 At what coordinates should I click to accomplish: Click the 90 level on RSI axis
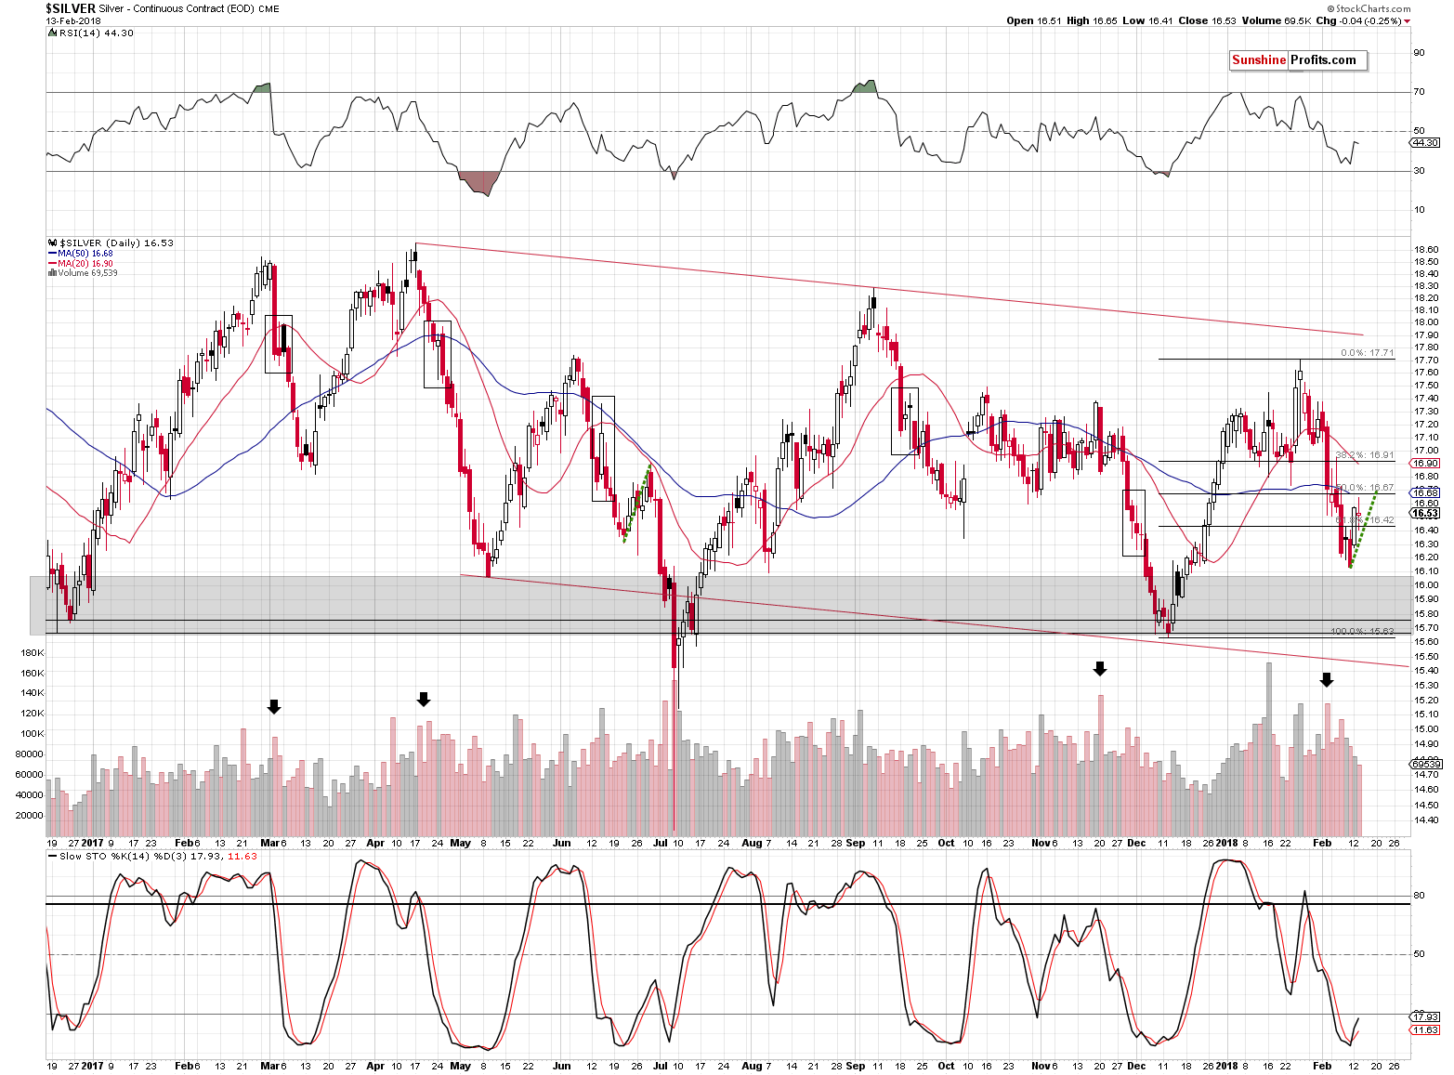[1419, 53]
